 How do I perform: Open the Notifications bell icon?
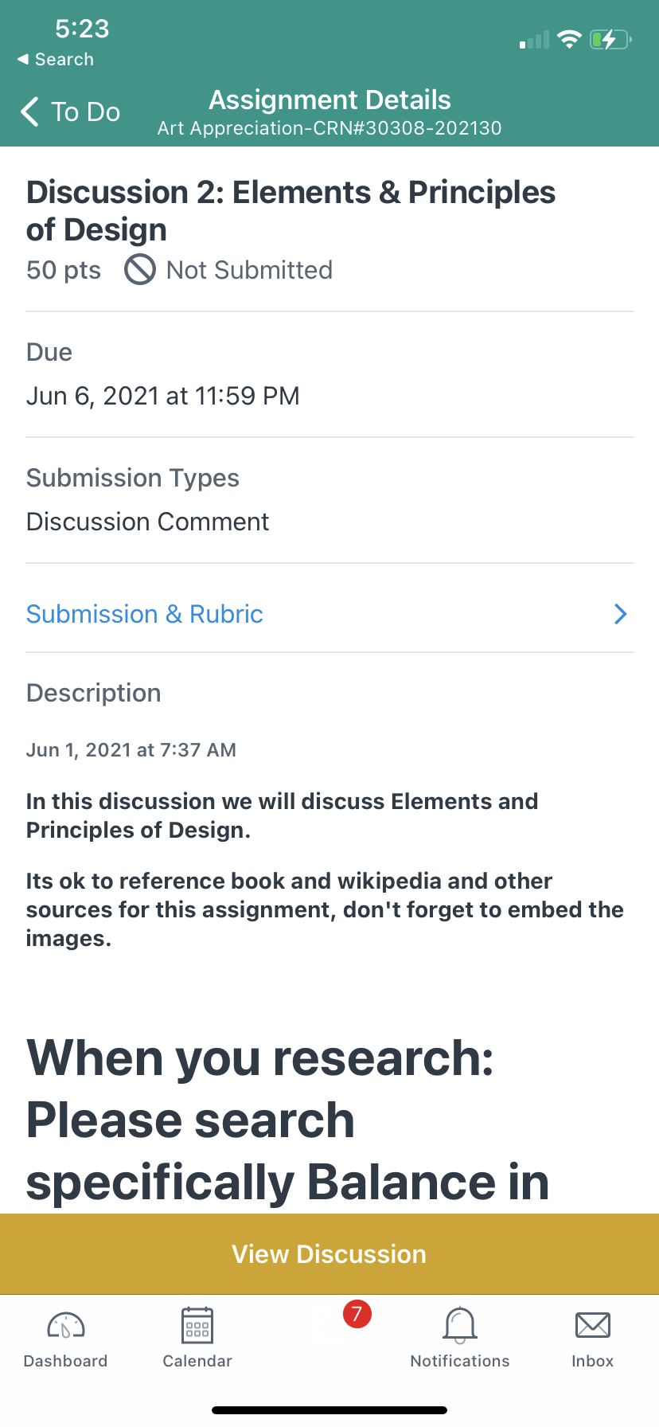460,1326
